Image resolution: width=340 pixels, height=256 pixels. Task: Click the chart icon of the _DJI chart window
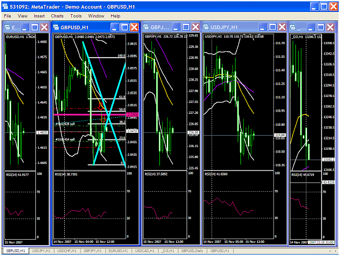point(293,27)
